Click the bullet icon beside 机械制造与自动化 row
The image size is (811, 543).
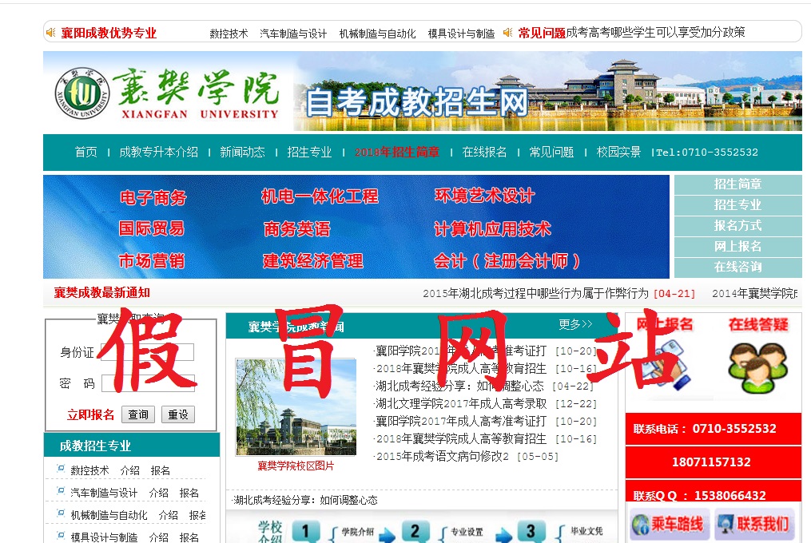click(x=61, y=513)
